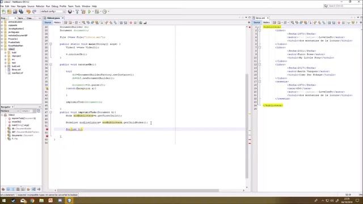This screenshot has height=204, width=363.
Task: Switch to the Classes panel tab
Action: coord(29,18)
